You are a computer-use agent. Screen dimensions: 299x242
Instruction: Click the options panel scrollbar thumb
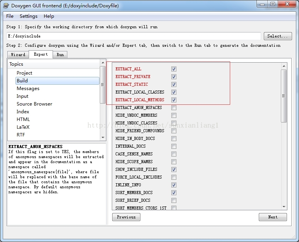pos(284,96)
